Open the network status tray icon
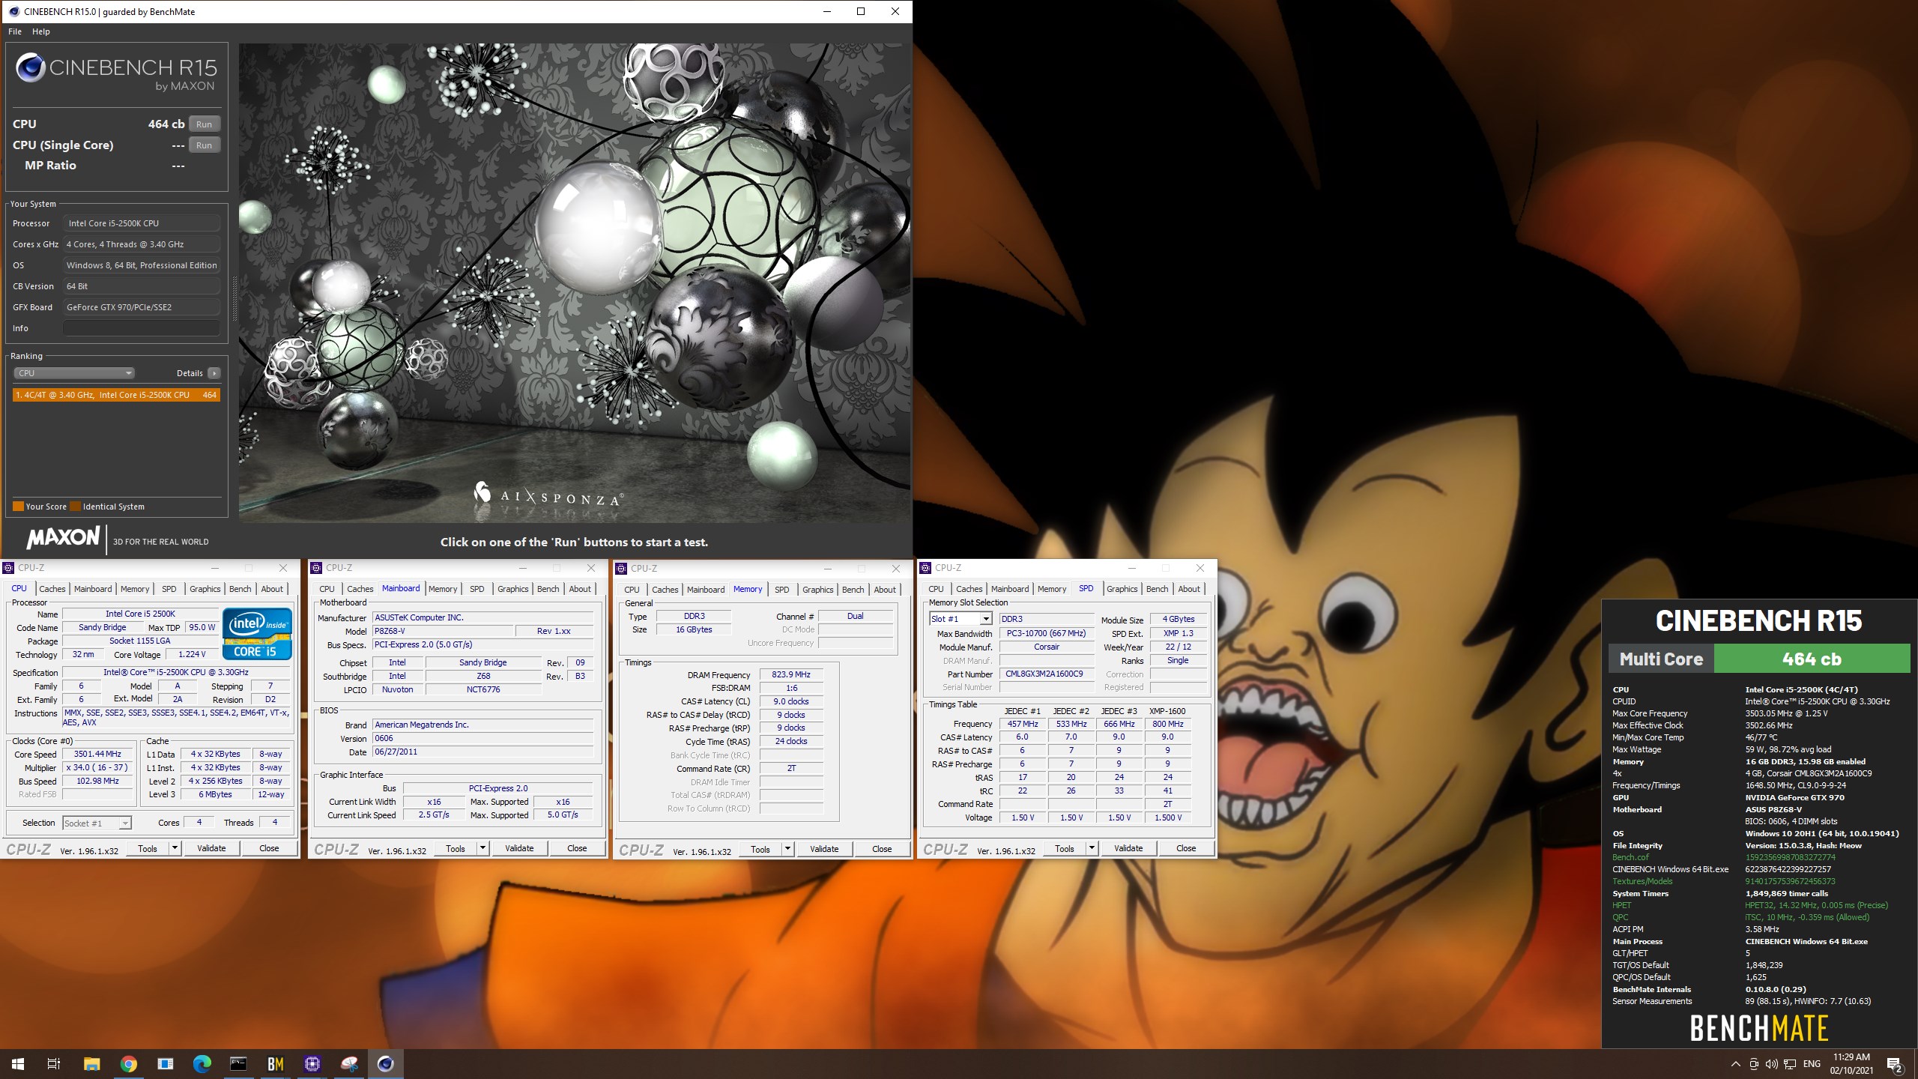Image resolution: width=1918 pixels, height=1079 pixels. pos(1790,1064)
